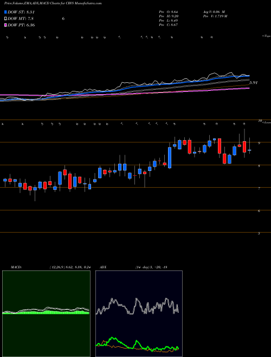Click the 'MACD:' panel heading
The width and height of the screenshot is (271, 357).
(x=16, y=267)
